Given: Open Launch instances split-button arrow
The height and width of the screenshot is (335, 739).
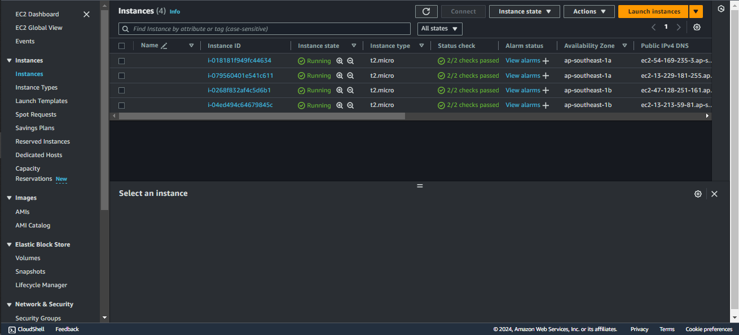Looking at the screenshot, I should point(696,11).
